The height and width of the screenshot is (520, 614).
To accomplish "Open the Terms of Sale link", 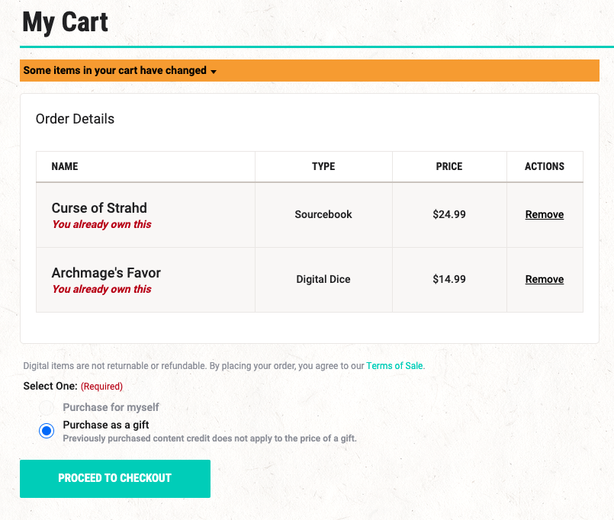I will [x=394, y=366].
